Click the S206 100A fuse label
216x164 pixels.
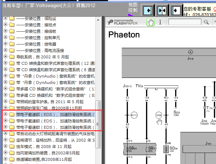coord(177,113)
